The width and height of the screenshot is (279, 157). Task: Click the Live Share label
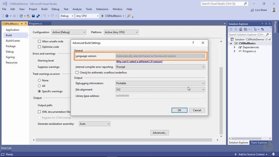[261, 10]
